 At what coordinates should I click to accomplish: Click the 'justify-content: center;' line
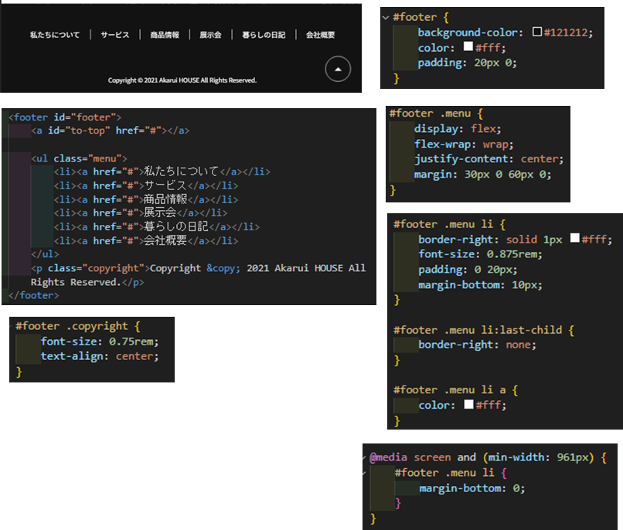489,159
